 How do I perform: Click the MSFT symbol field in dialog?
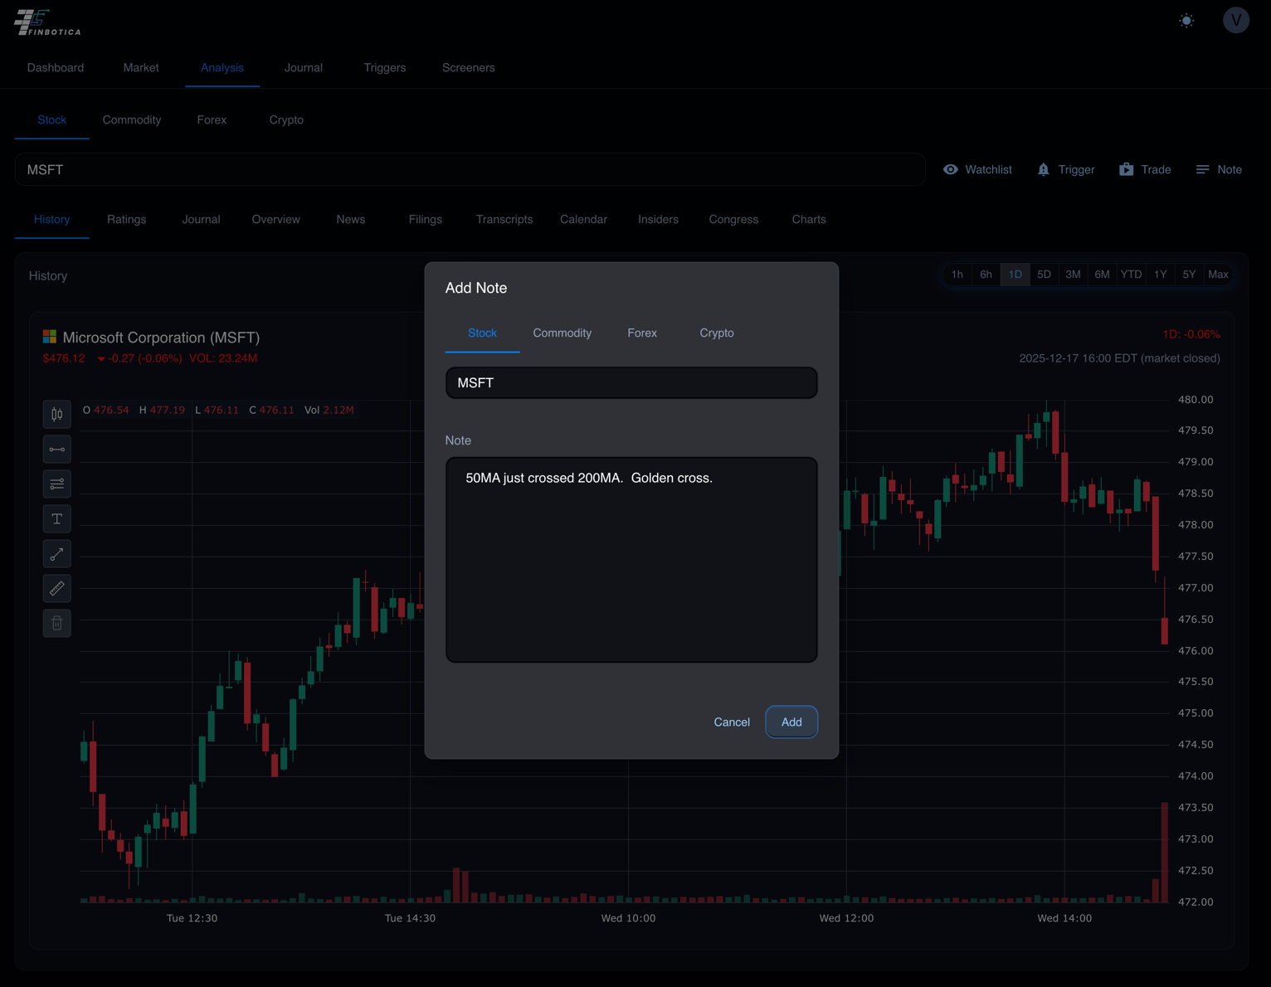coord(631,383)
